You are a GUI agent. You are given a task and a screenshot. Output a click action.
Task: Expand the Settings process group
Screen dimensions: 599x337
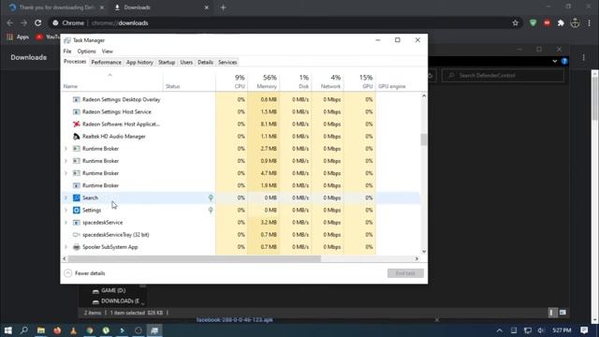tap(66, 210)
